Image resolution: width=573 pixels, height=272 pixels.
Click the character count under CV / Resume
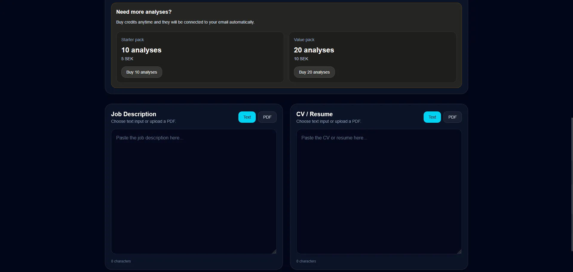pos(306,261)
